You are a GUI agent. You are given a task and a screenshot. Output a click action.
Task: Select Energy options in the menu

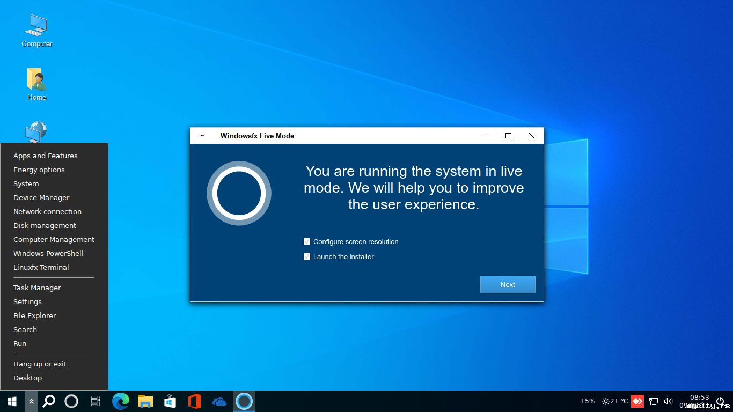[39, 170]
